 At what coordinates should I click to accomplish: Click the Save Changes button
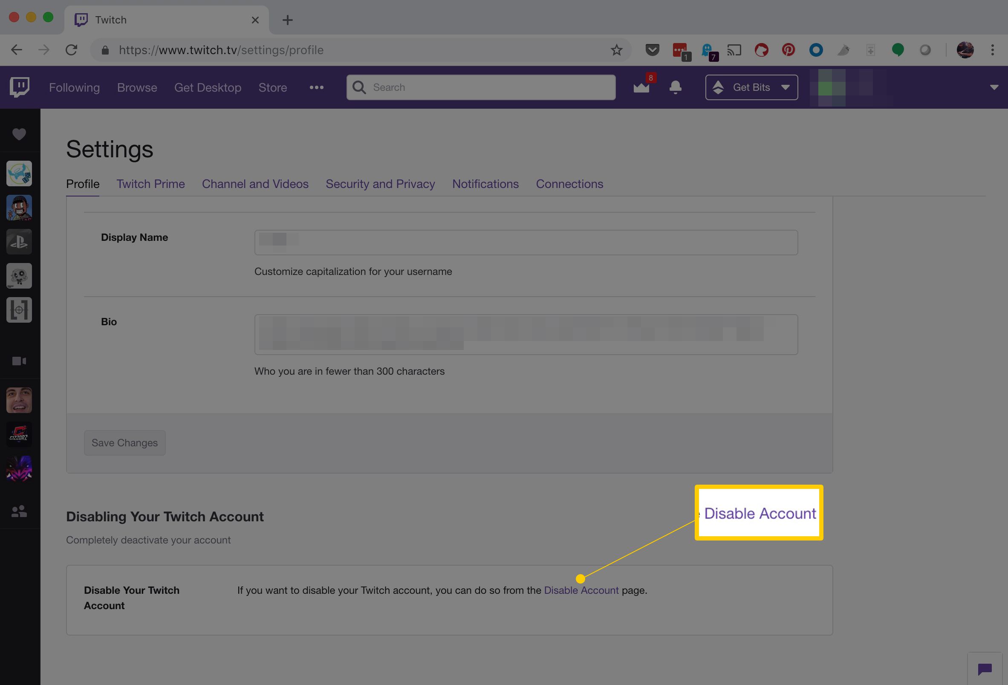click(124, 442)
